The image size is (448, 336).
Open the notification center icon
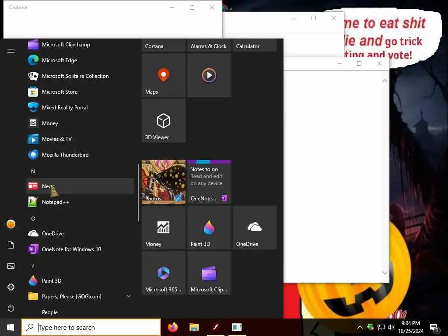click(434, 328)
